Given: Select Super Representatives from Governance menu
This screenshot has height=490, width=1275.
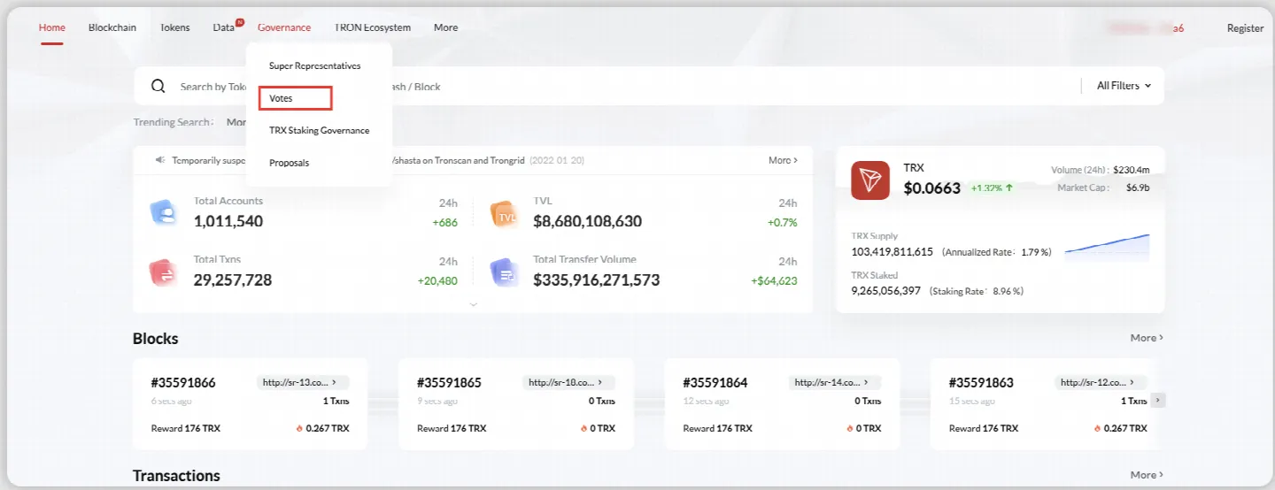Looking at the screenshot, I should [314, 65].
